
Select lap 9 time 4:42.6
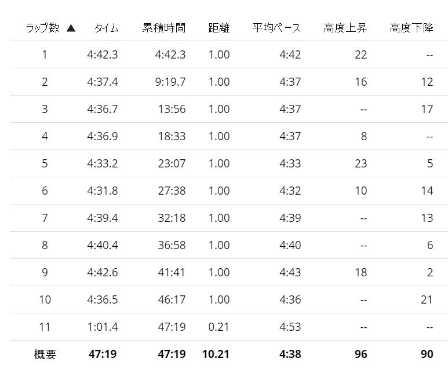pos(103,272)
